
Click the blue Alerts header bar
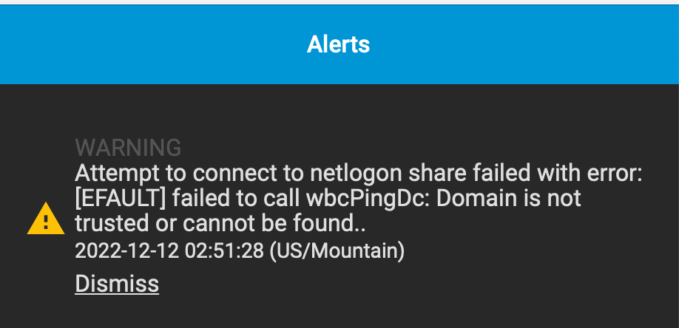pyautogui.click(x=339, y=44)
